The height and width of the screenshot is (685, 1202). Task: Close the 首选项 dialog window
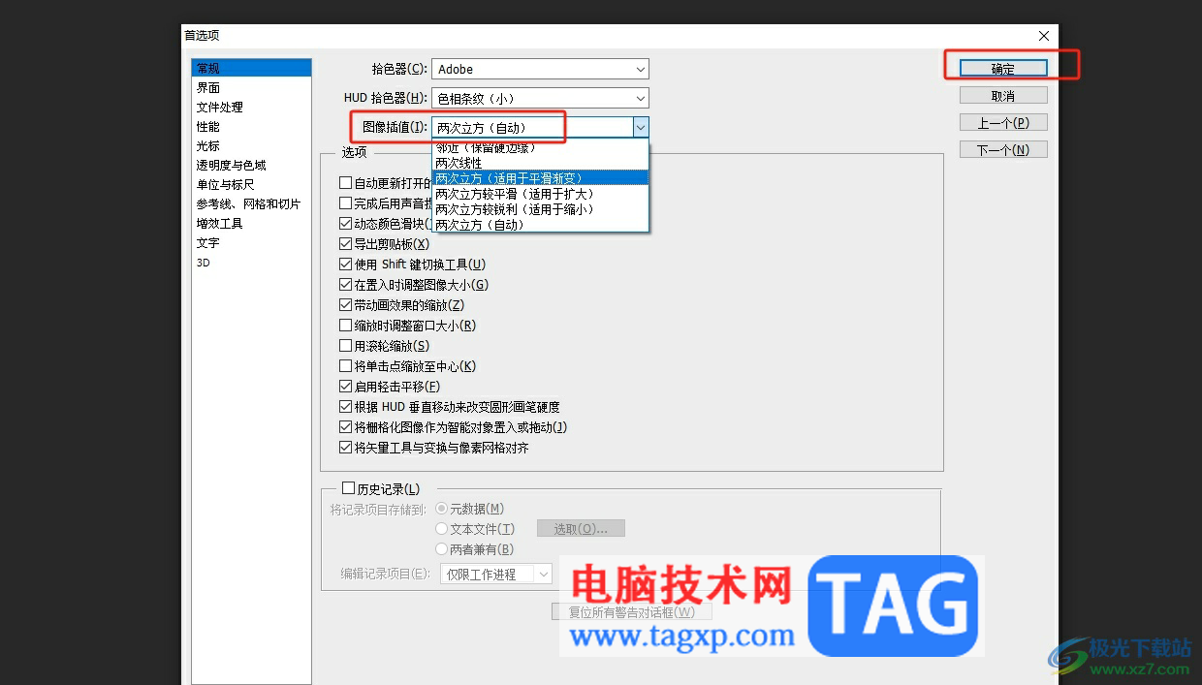[1044, 36]
